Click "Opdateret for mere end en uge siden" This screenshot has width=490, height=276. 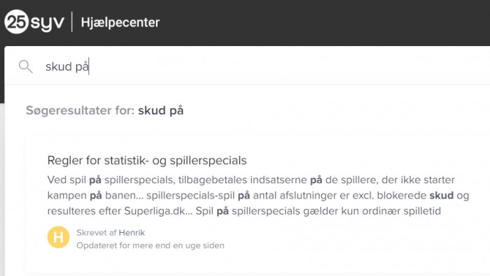150,245
